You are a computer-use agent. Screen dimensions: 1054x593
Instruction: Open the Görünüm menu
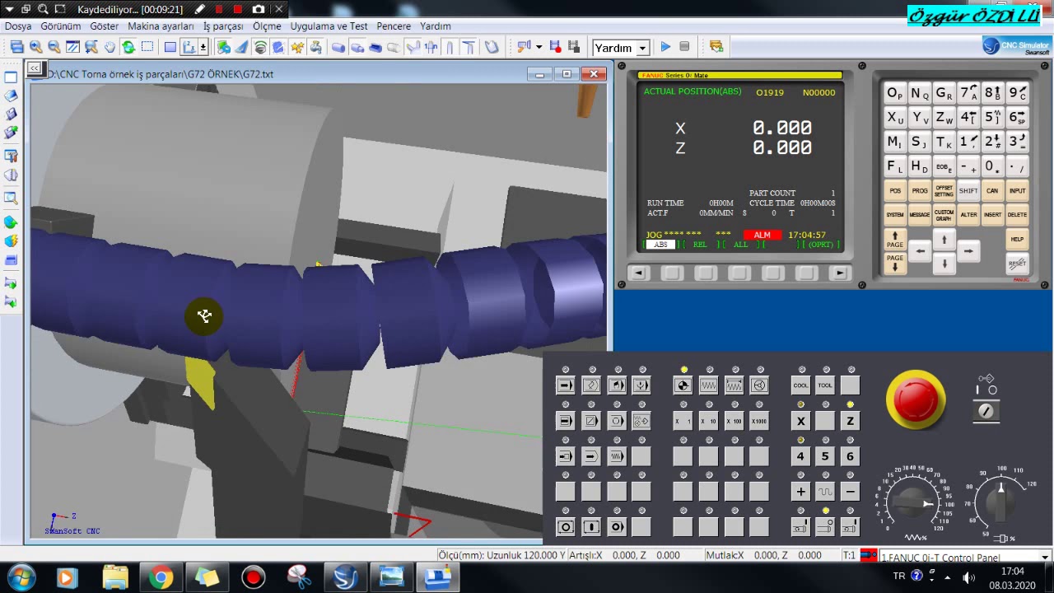[60, 26]
